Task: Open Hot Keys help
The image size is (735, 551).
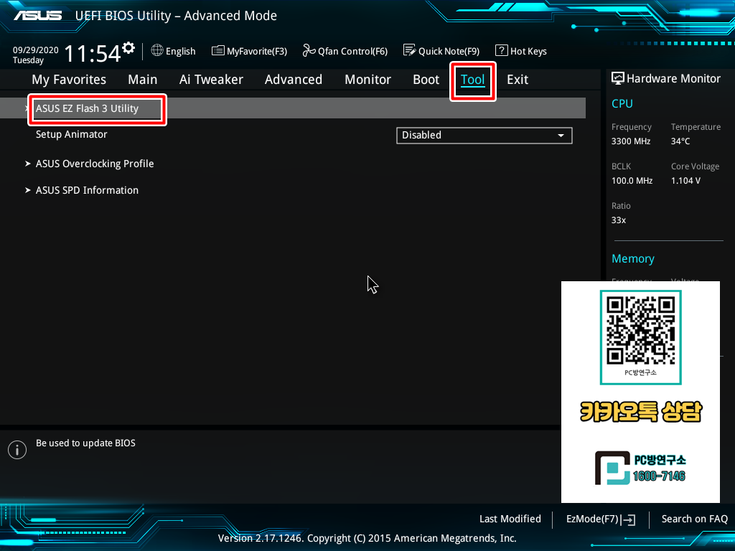Action: [521, 51]
